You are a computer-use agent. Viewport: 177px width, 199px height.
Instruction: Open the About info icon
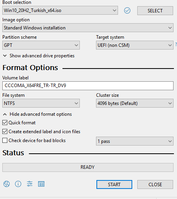click(x=18, y=184)
